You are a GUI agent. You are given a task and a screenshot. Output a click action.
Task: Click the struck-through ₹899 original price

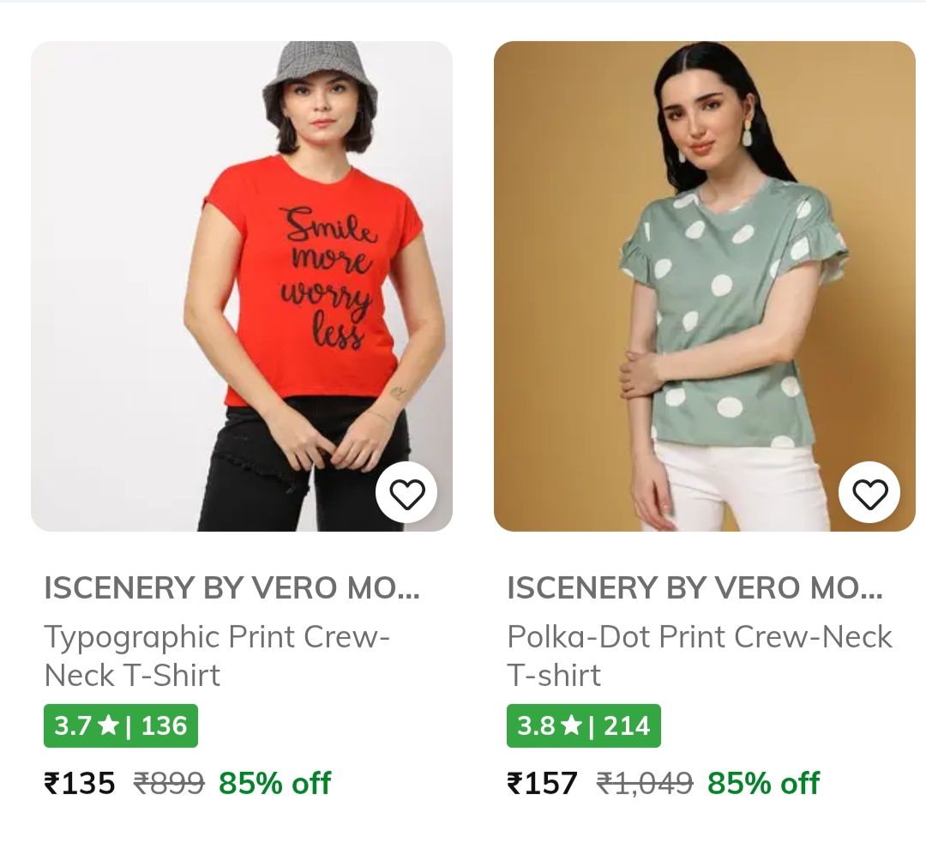pyautogui.click(x=169, y=783)
